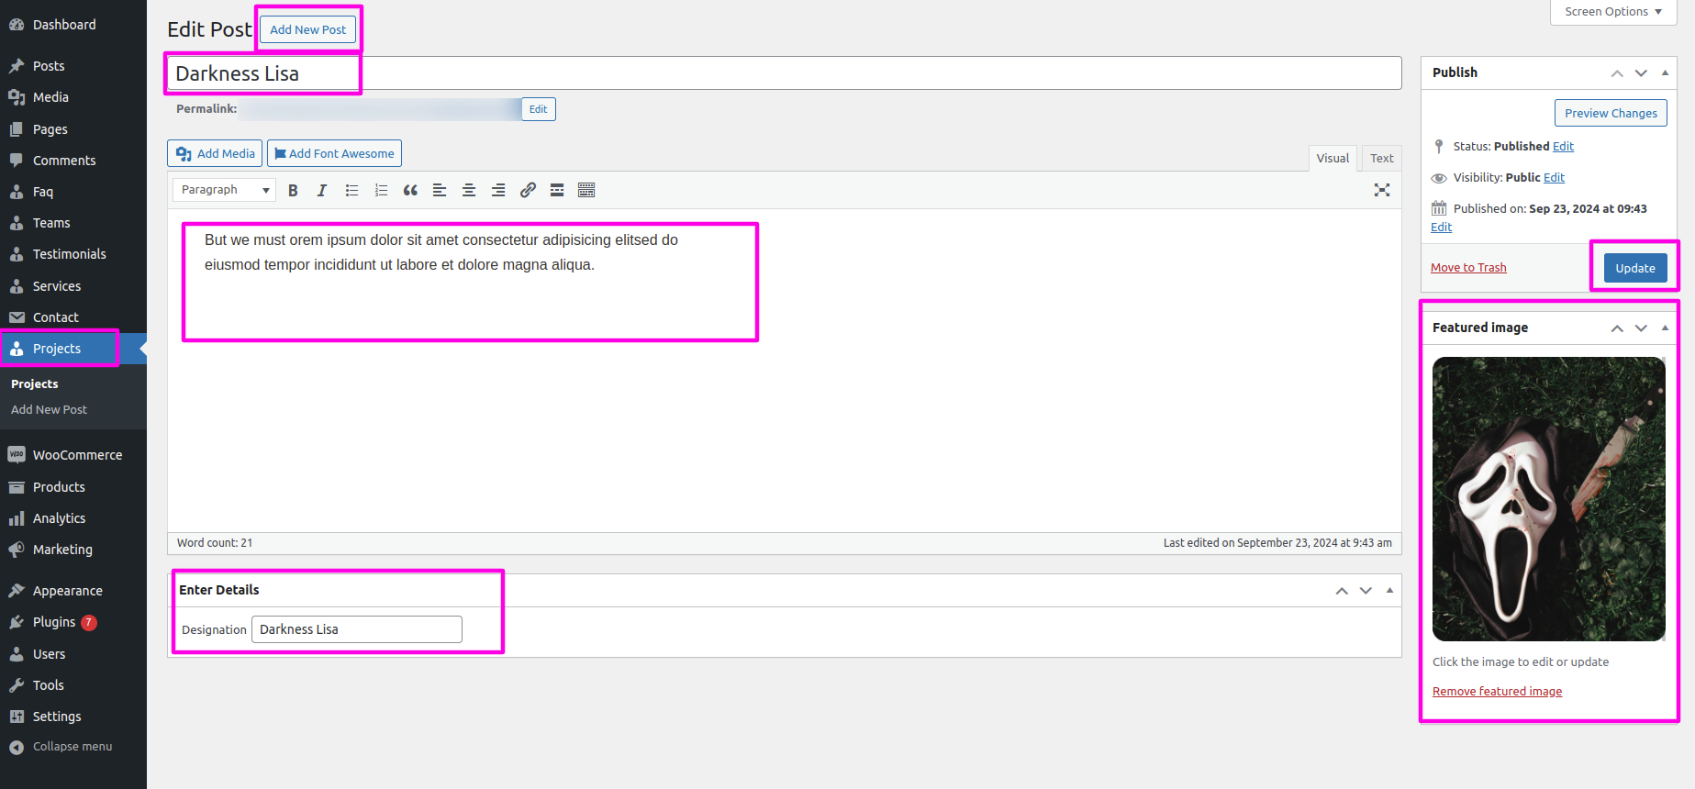Click the Designation input field
The height and width of the screenshot is (789, 1695).
357,629
